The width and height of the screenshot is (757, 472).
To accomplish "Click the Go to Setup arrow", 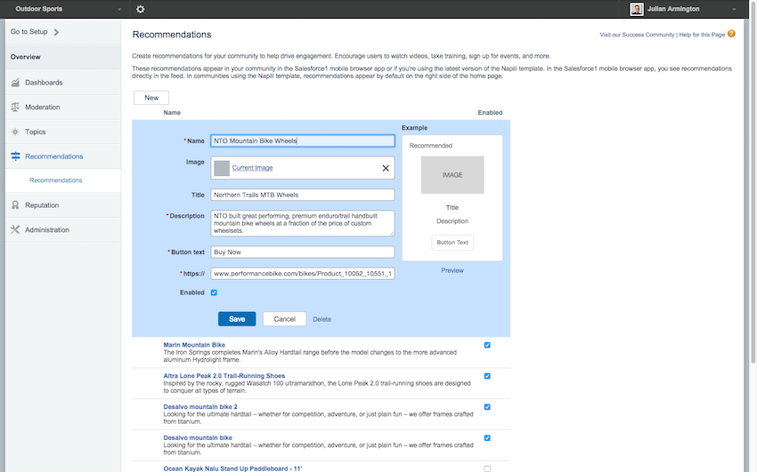I will point(56,32).
